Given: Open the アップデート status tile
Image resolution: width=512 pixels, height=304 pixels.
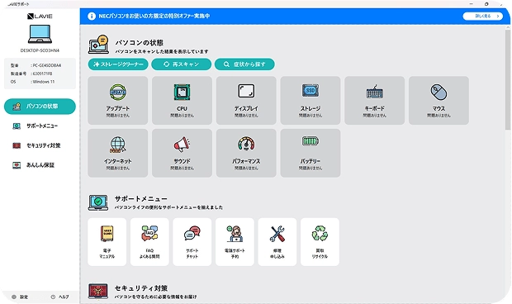Looking at the screenshot, I should point(117,101).
